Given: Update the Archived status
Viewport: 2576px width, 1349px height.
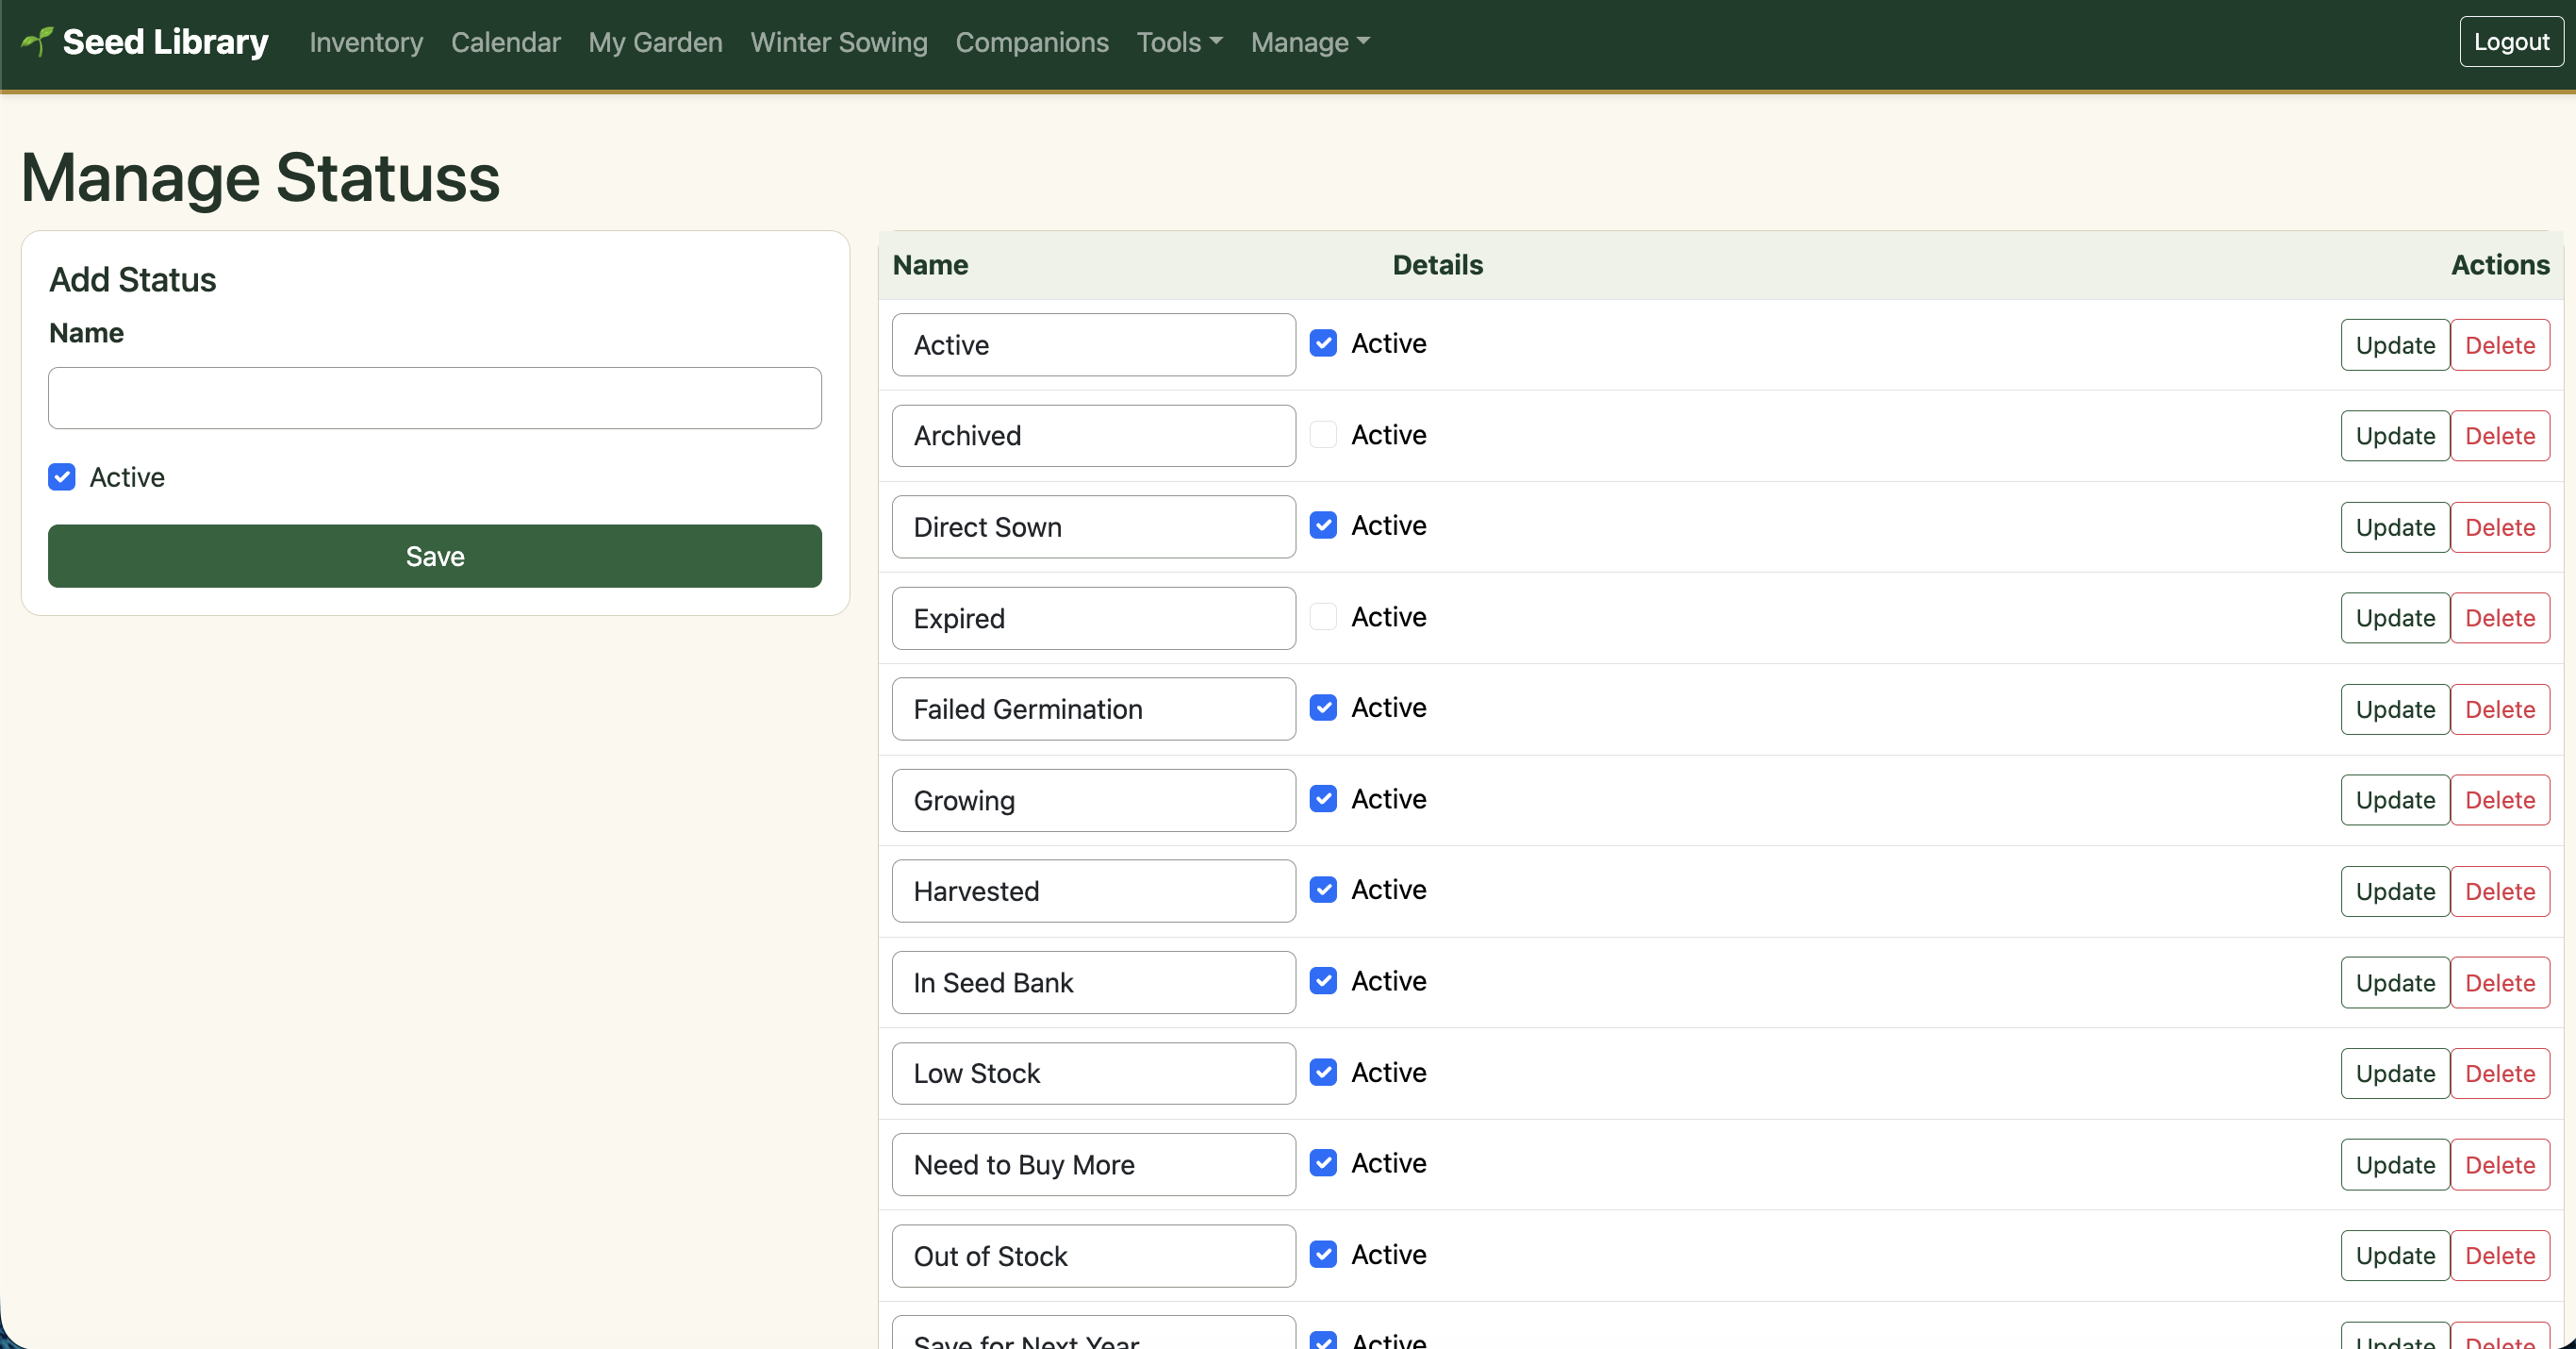Looking at the screenshot, I should [2394, 437].
